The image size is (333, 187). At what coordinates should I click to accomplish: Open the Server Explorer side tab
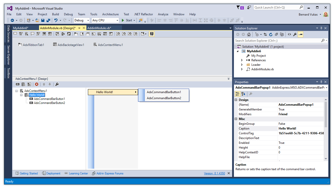pos(8,55)
